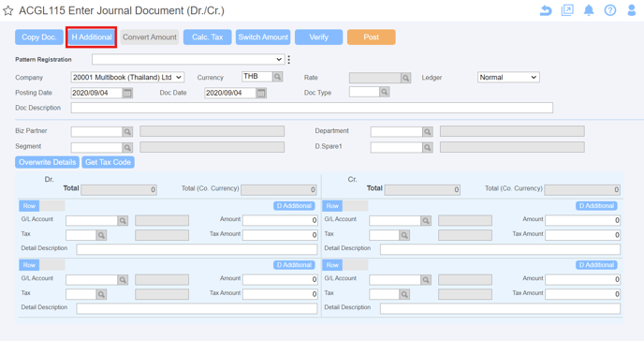Click the Posting Date field
Image resolution: width=644 pixels, height=341 pixels.
(96, 94)
